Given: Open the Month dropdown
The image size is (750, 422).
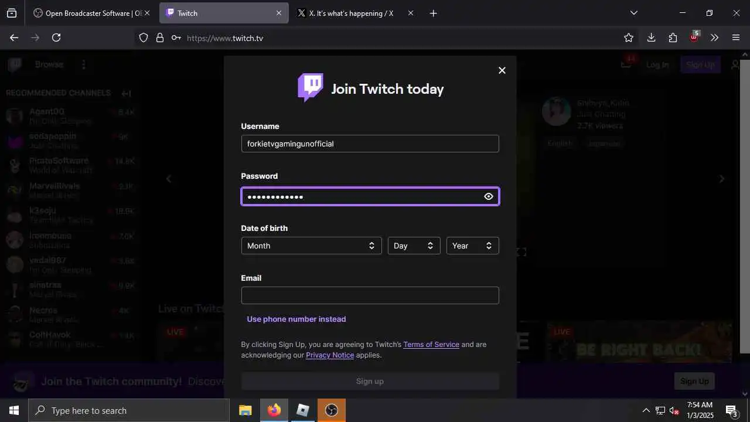Looking at the screenshot, I should point(311,246).
